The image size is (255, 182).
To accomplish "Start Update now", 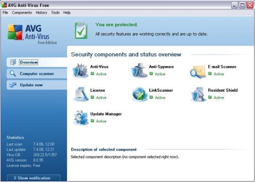I will (x=37, y=85).
